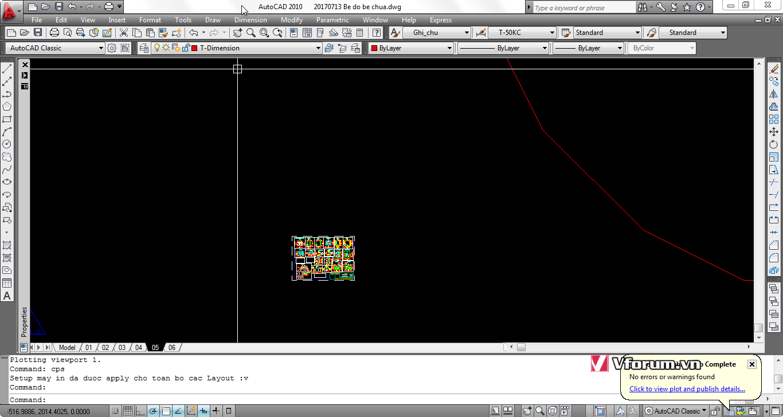
Task: Toggle Snap Mode in status bar
Action: click(x=116, y=411)
